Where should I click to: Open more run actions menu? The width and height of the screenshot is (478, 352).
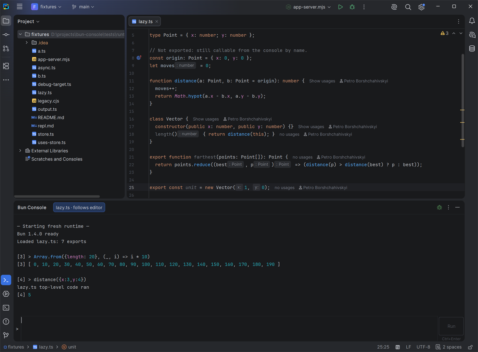coord(364,7)
